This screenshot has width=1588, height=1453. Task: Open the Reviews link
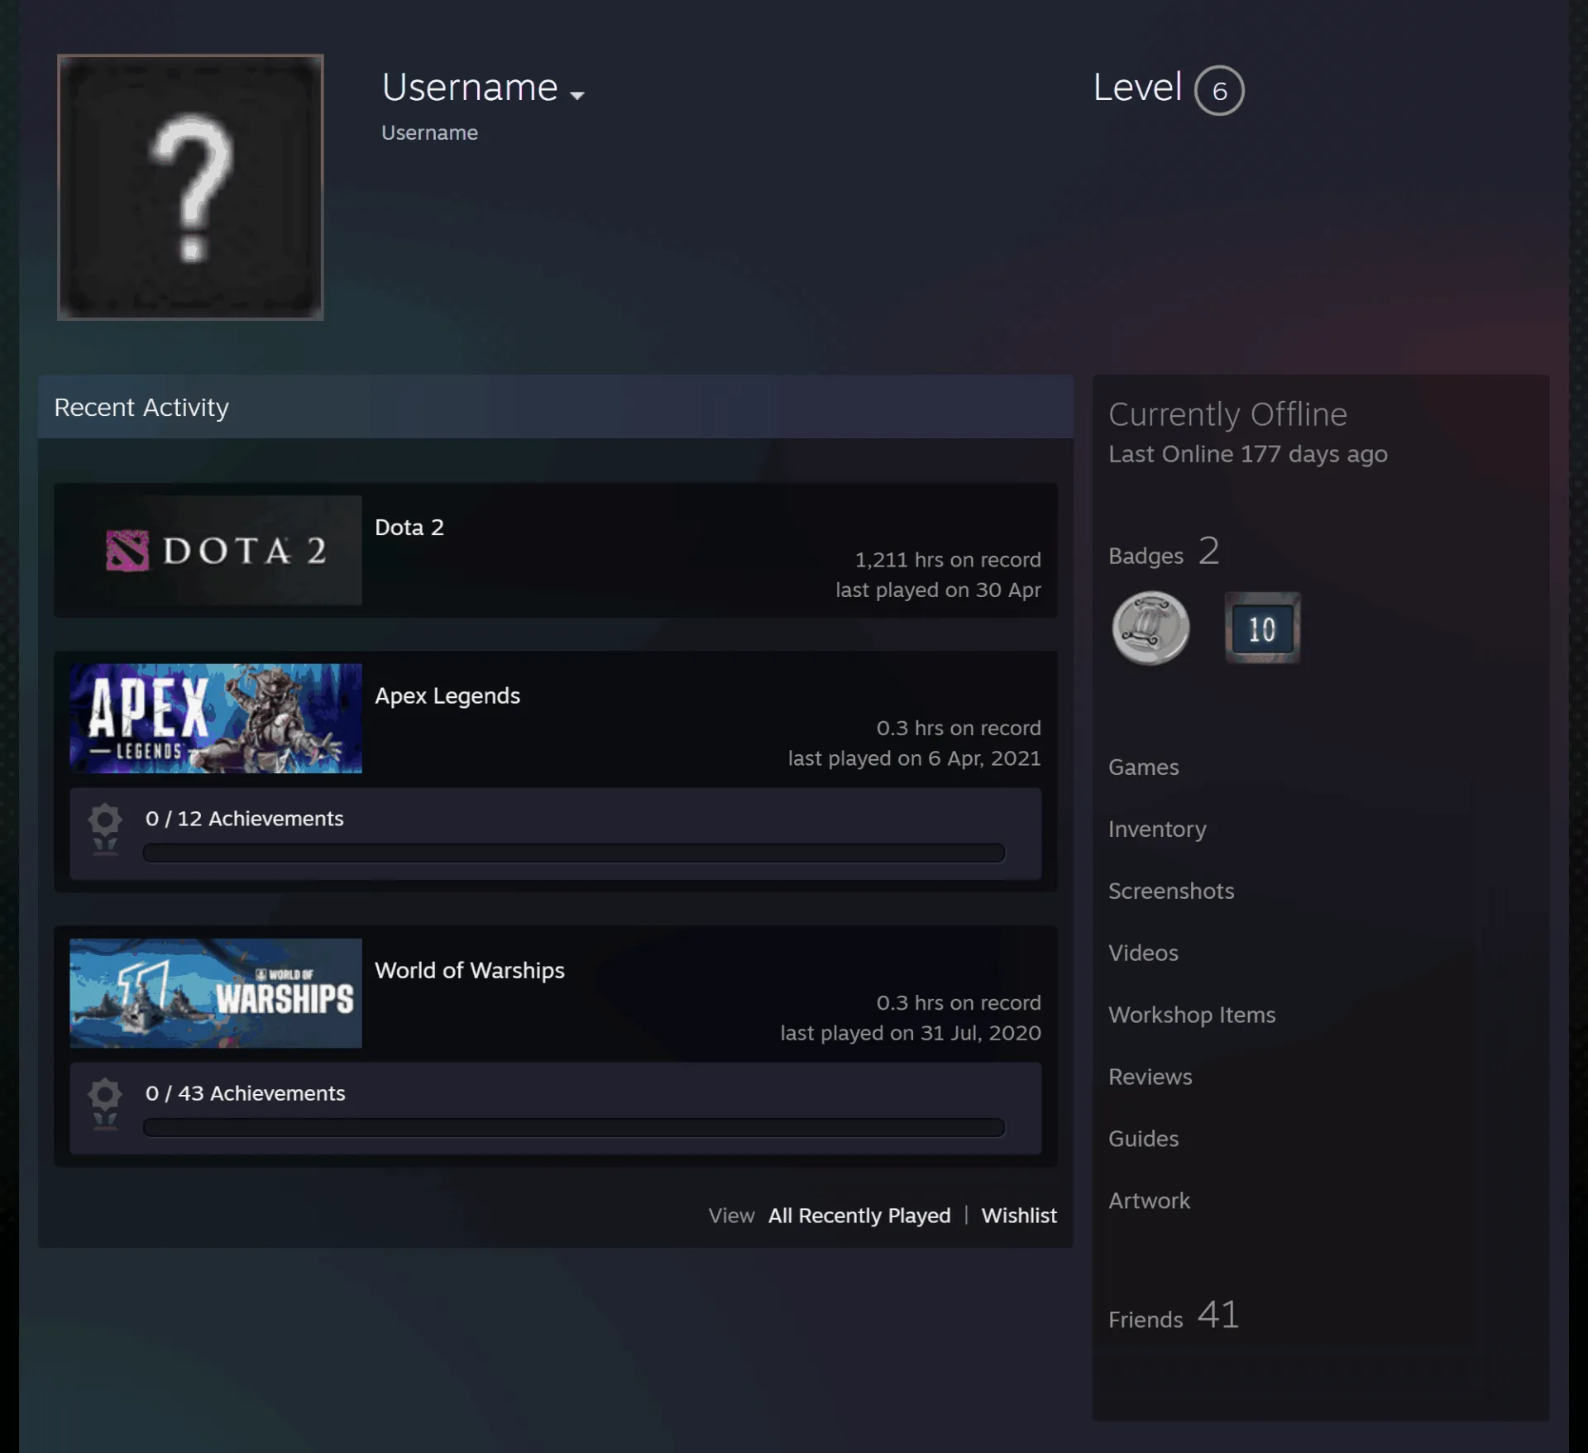point(1150,1077)
